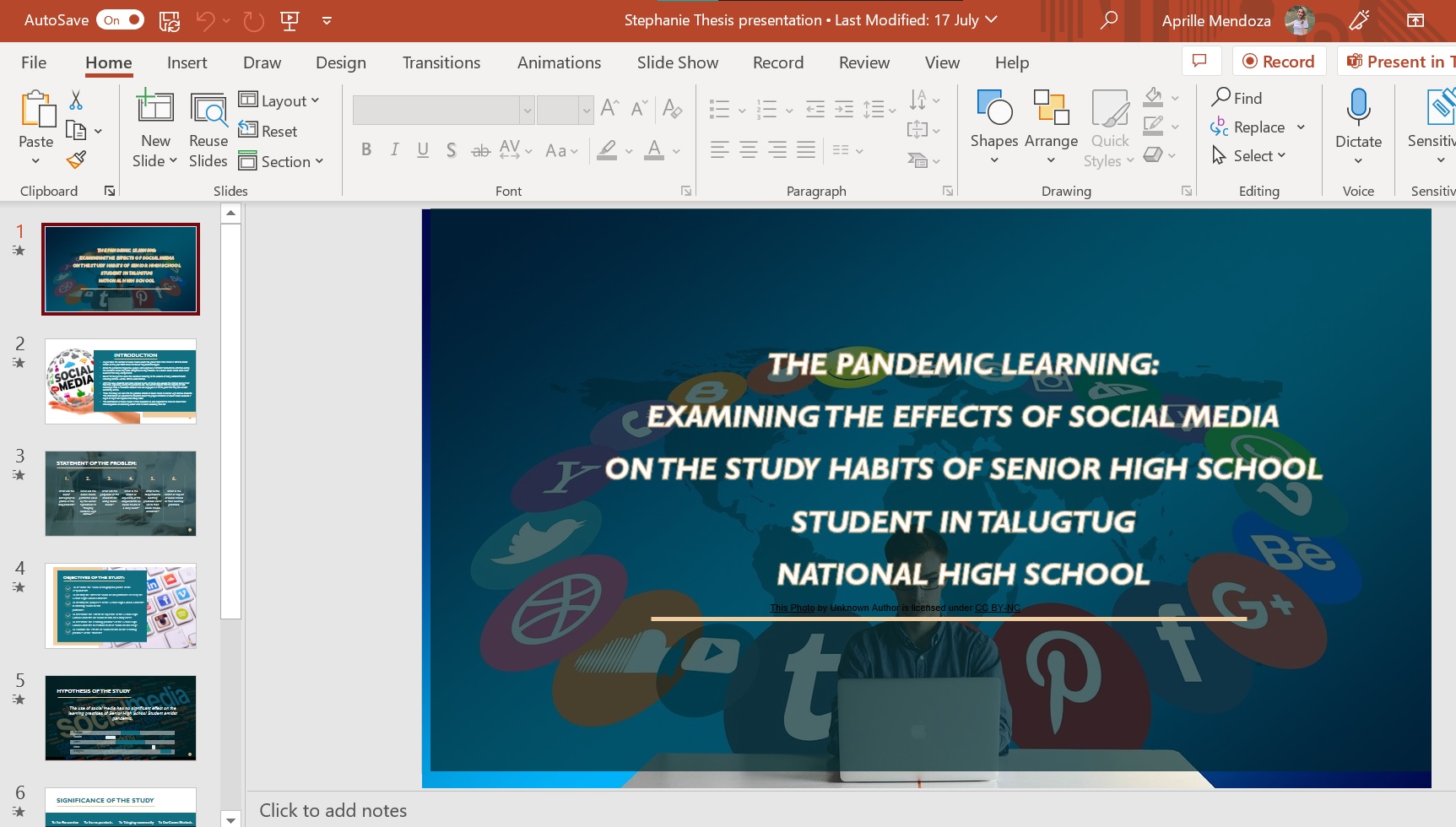Expand the Layout dropdown
The width and height of the screenshot is (1456, 827).
[279, 100]
